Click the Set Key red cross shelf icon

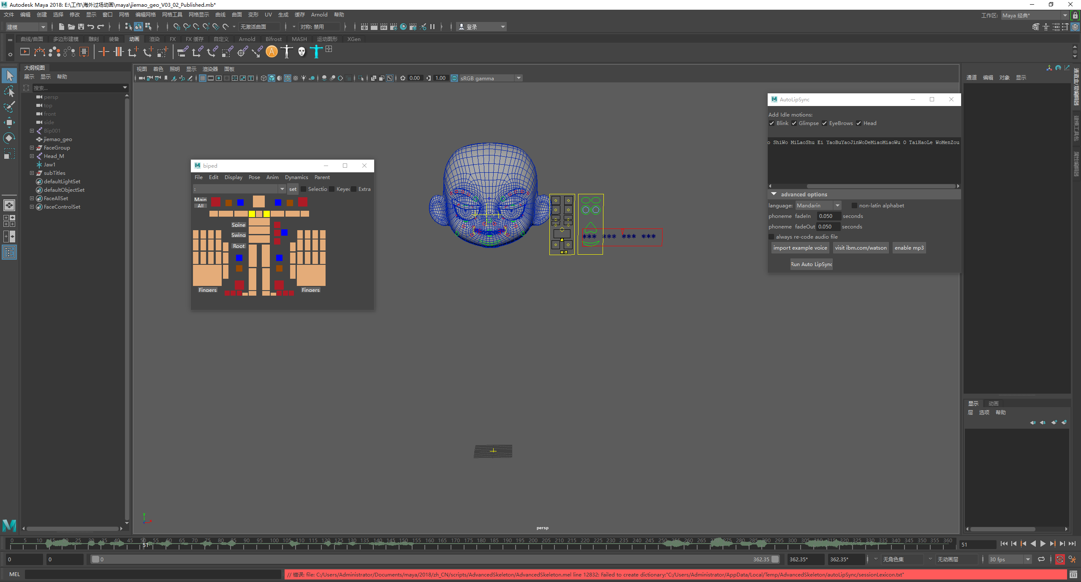coord(103,52)
